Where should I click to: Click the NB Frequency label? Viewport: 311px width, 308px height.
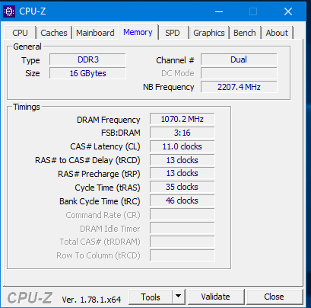169,87
